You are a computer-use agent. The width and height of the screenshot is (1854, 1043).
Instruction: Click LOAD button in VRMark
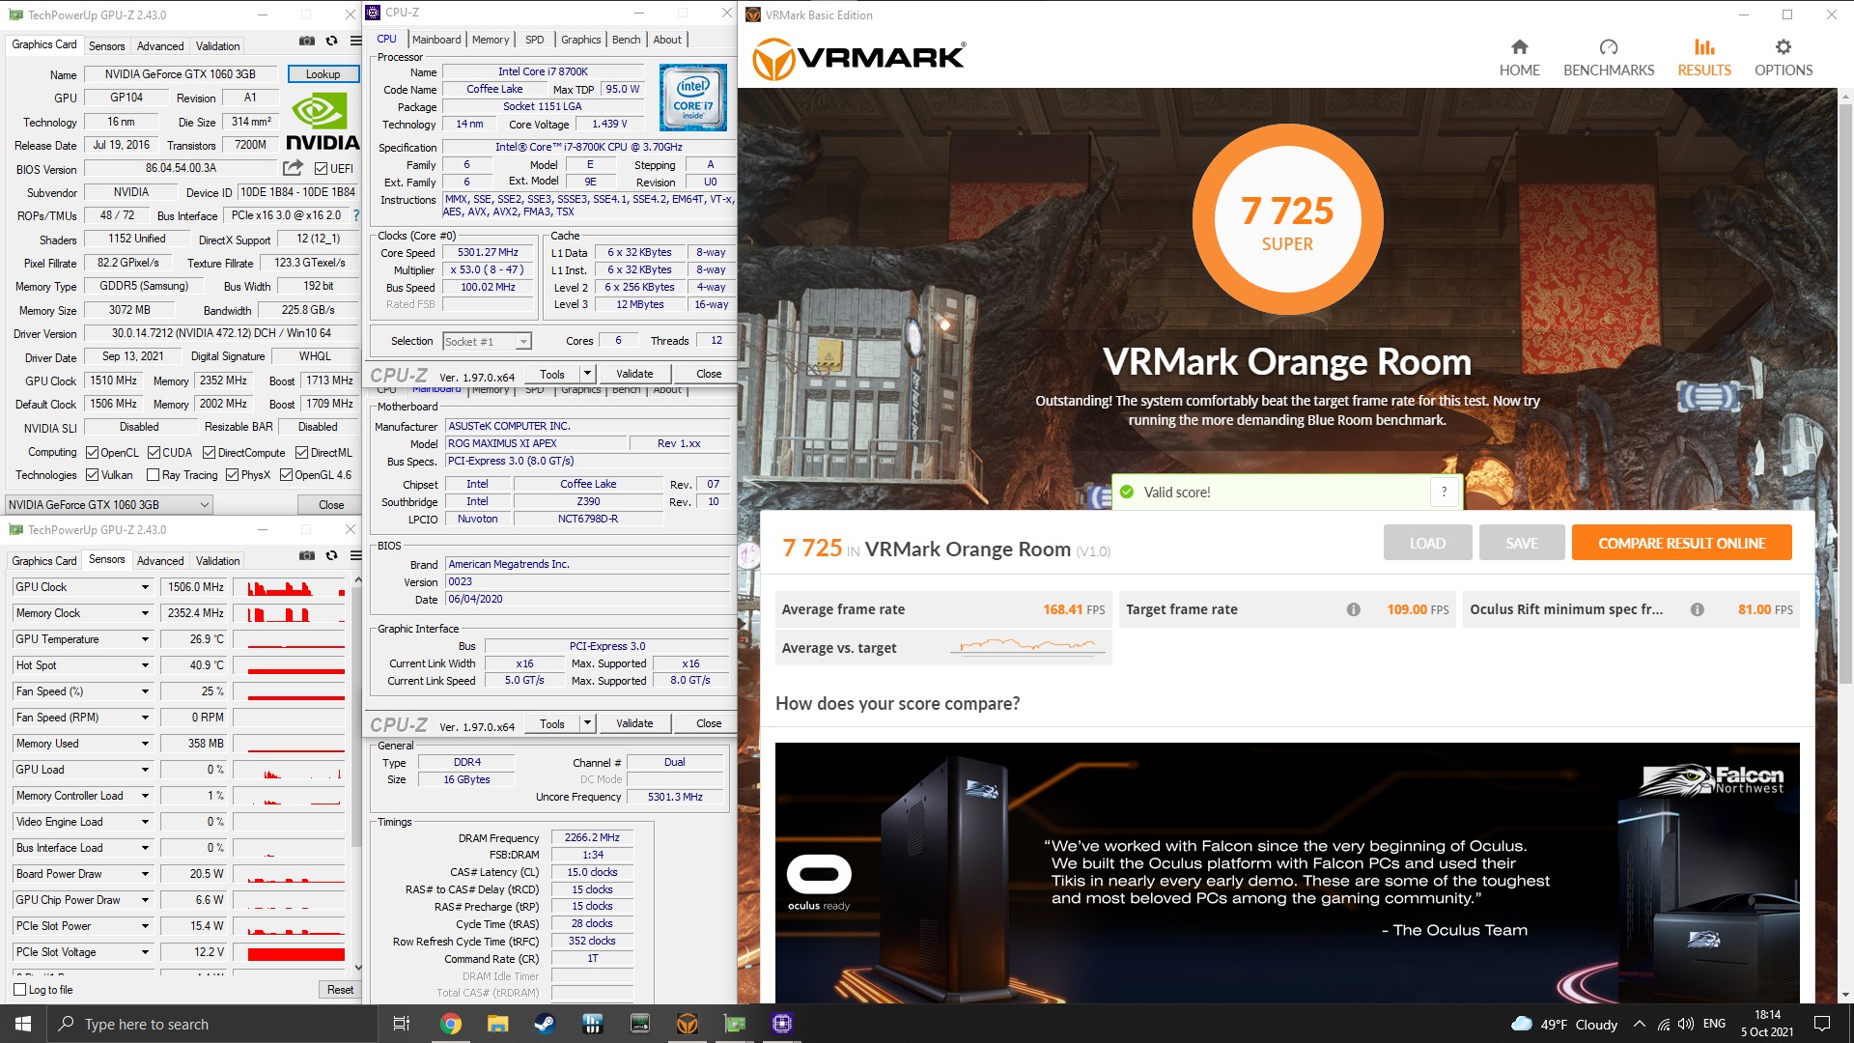point(1427,543)
